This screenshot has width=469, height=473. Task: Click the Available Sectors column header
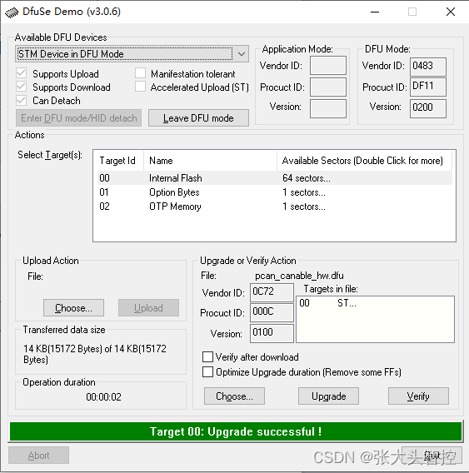pyautogui.click(x=364, y=161)
